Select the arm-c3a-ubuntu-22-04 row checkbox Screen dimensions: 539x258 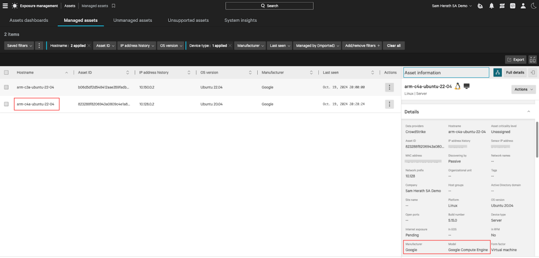6,87
